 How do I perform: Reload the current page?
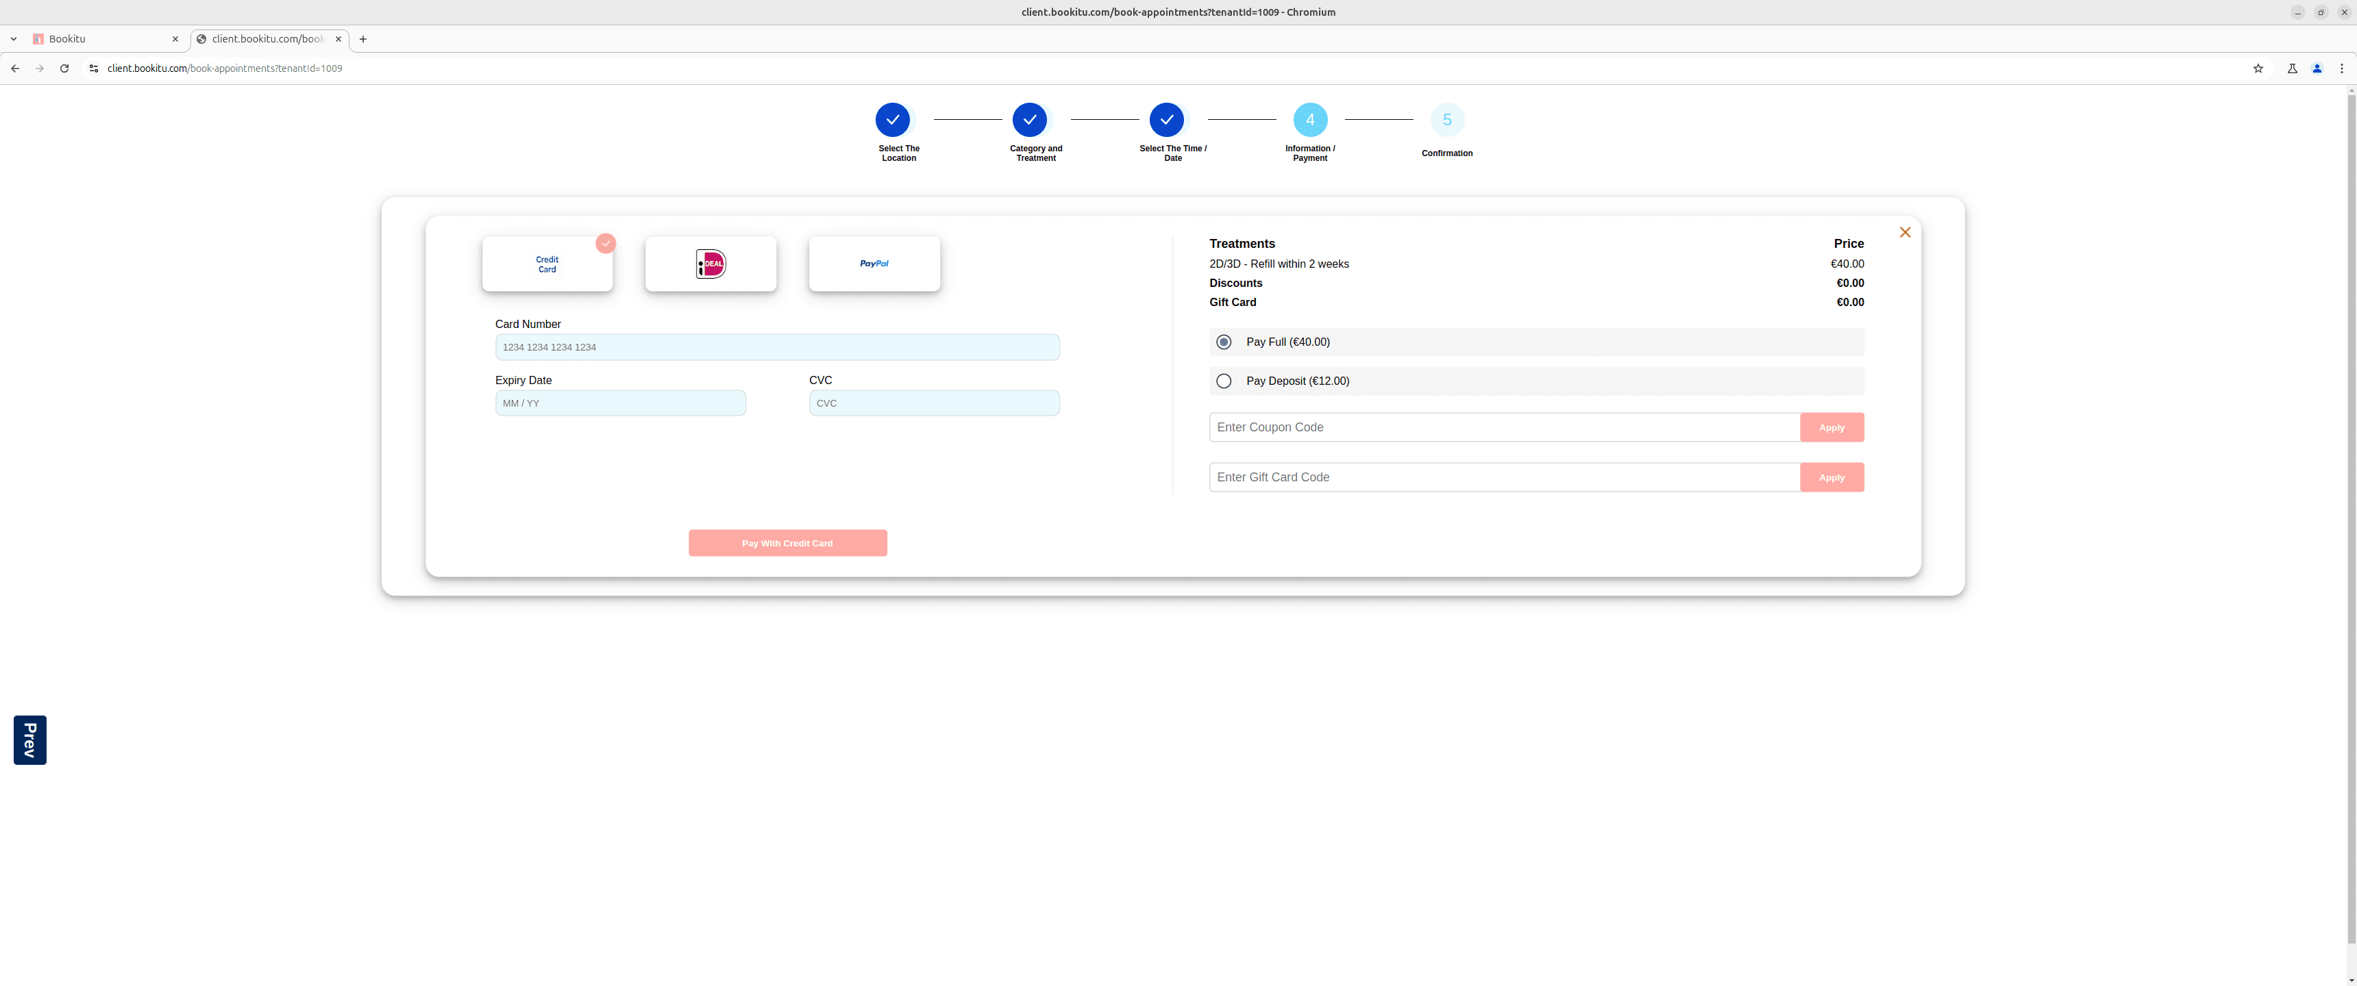[x=64, y=68]
